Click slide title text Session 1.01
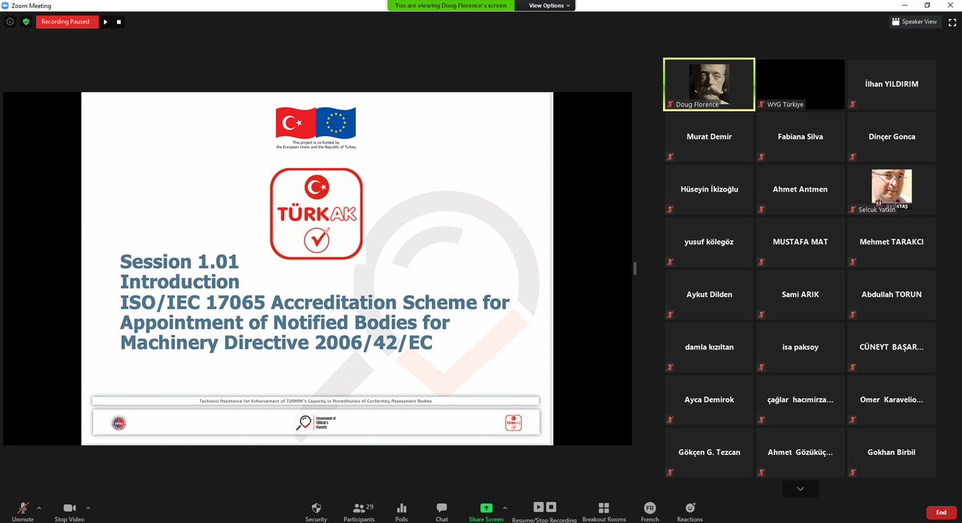962x523 pixels. [180, 261]
